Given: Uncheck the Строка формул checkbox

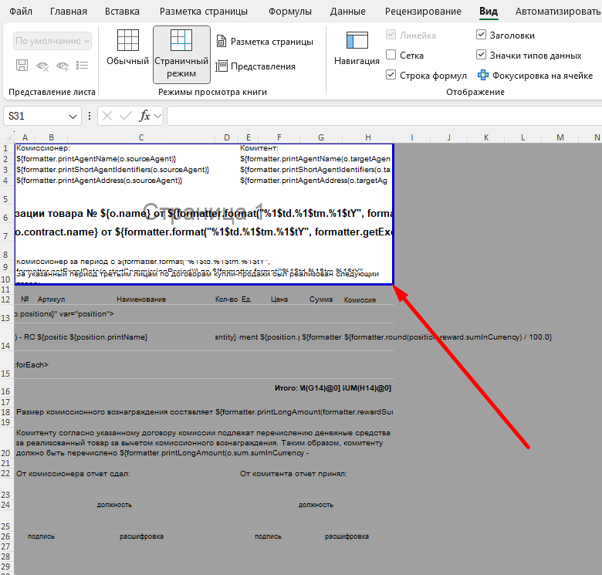Looking at the screenshot, I should [391, 74].
